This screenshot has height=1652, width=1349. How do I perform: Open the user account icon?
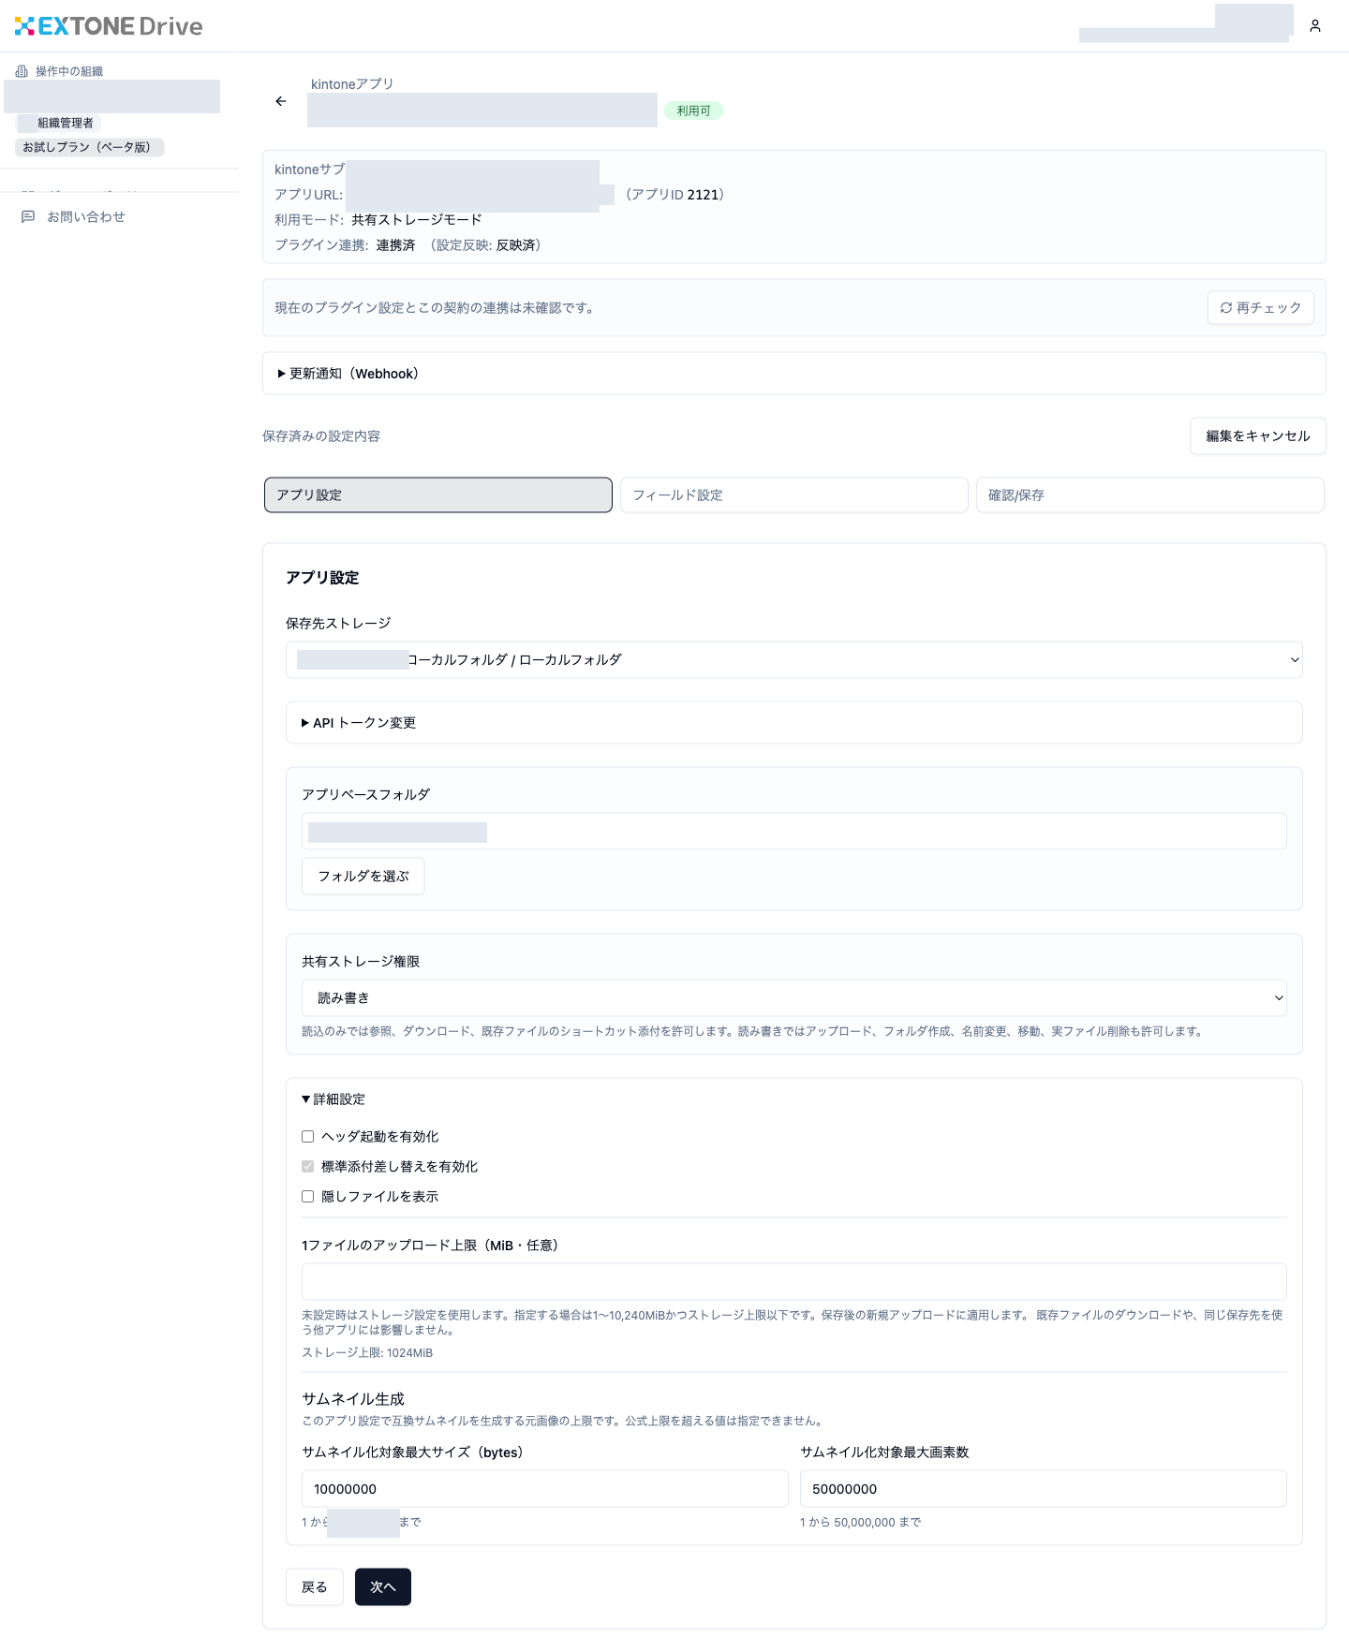pos(1315,26)
